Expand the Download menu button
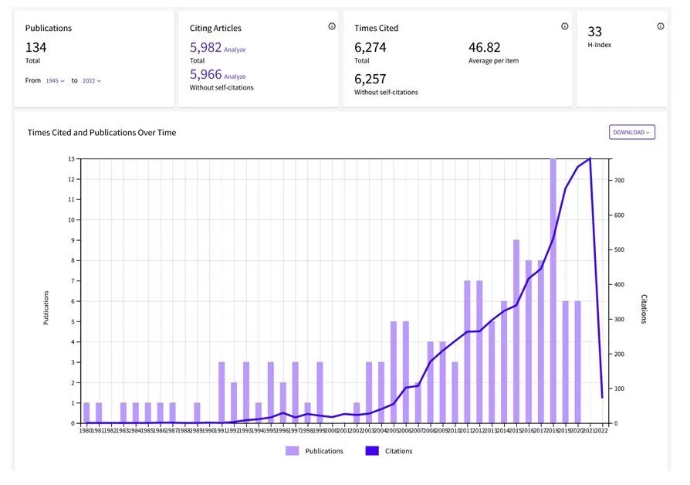690x485 pixels. 631,132
